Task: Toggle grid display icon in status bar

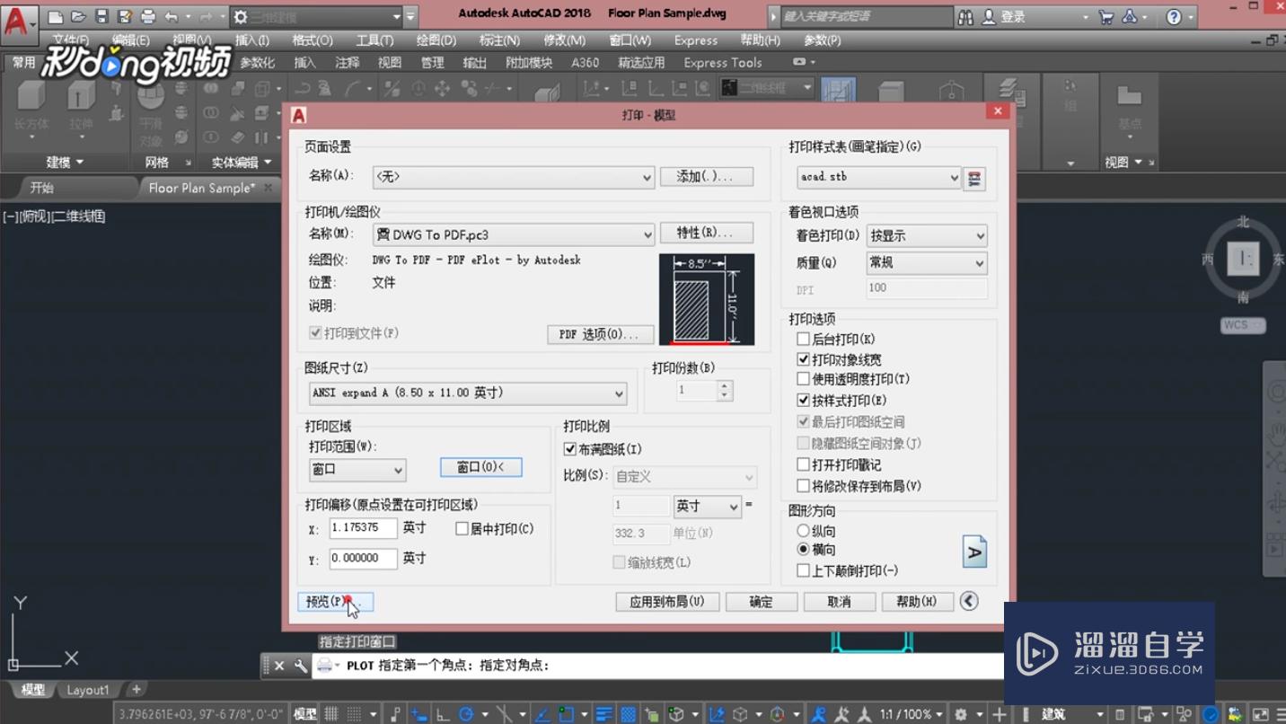Action: click(x=331, y=714)
